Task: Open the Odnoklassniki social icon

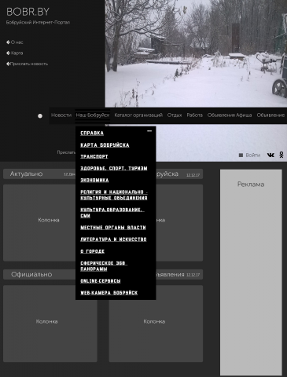Action: pyautogui.click(x=281, y=155)
